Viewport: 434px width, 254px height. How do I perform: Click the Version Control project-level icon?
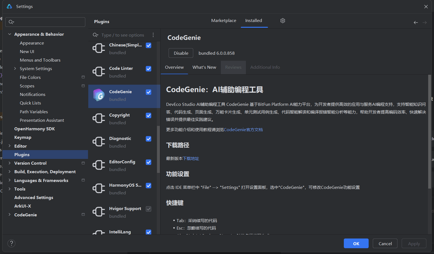pos(83,163)
